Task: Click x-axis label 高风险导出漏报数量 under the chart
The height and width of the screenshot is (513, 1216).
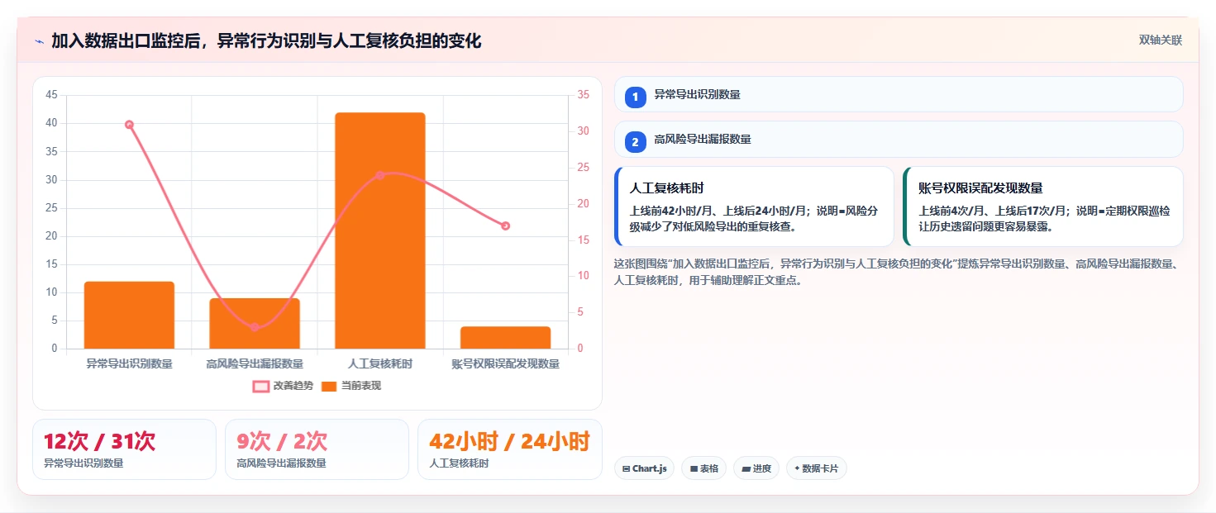Action: click(255, 363)
